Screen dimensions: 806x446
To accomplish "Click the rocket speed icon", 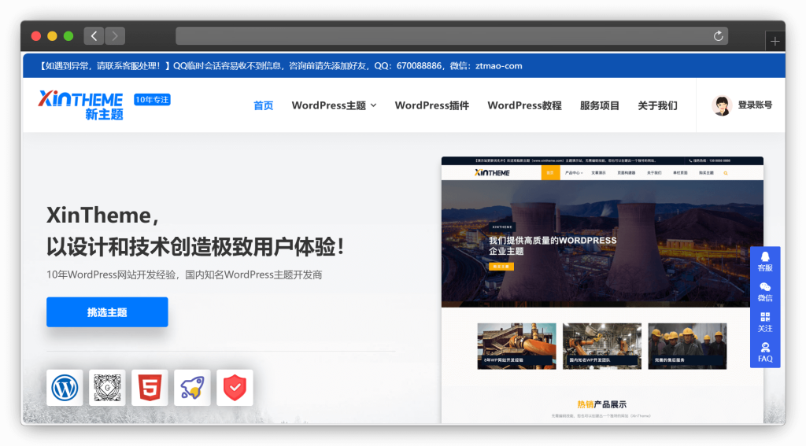I will [x=192, y=388].
